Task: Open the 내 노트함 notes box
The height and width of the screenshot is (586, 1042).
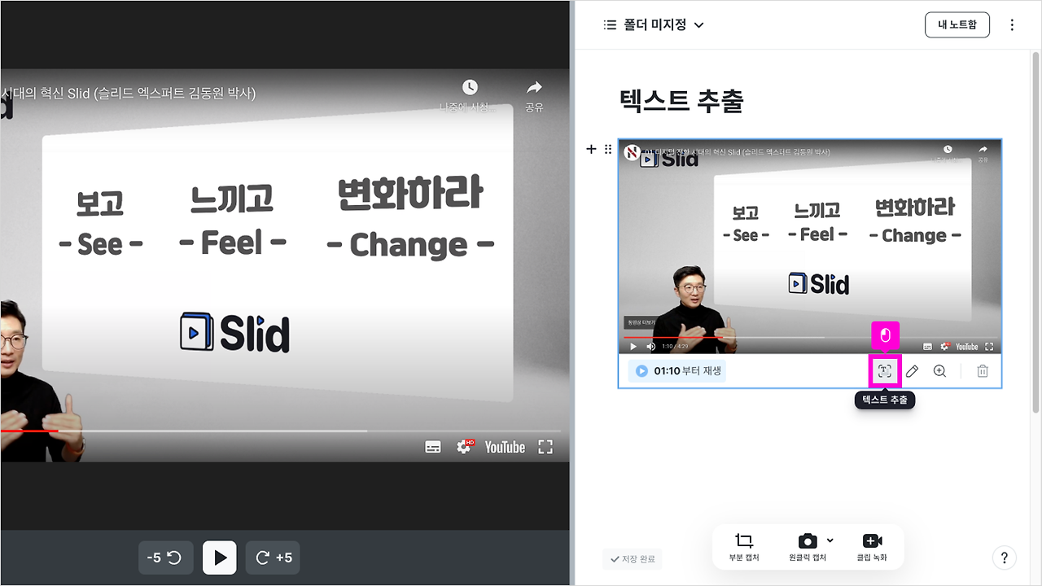Action: click(x=957, y=24)
